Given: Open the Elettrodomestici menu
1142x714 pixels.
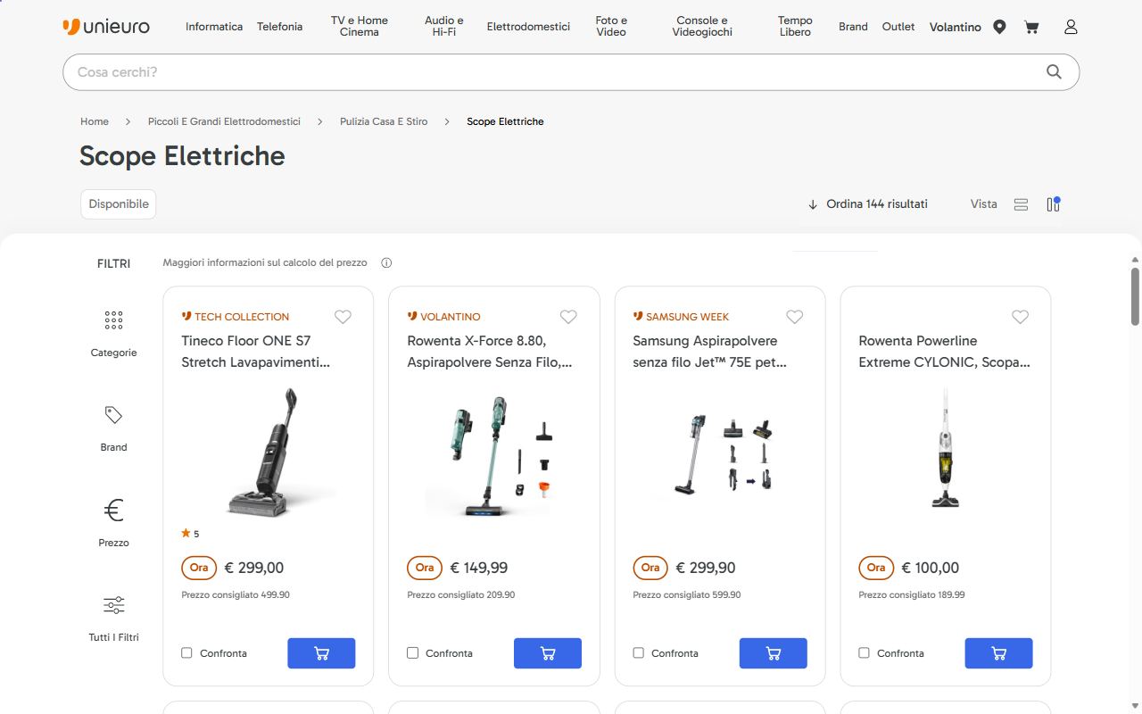Looking at the screenshot, I should point(528,27).
